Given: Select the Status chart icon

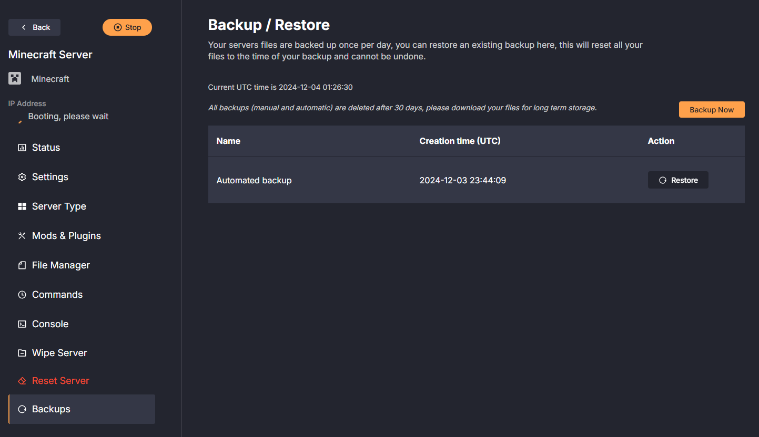Looking at the screenshot, I should pyautogui.click(x=22, y=147).
